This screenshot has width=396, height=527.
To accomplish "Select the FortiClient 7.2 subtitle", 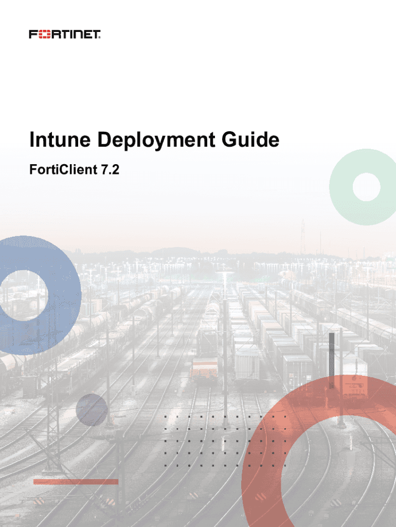I will (x=74, y=169).
